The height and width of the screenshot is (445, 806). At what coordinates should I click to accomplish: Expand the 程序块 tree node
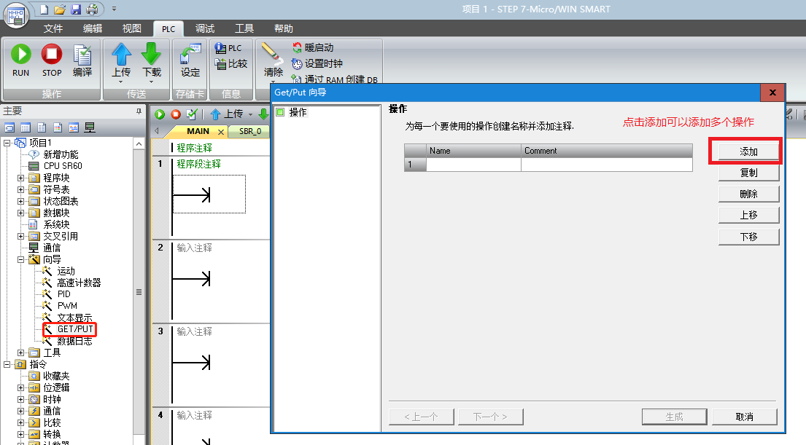(20, 178)
